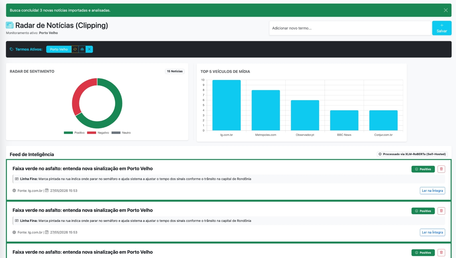Click the trash icon on third news card
The height and width of the screenshot is (258, 456).
(x=441, y=252)
